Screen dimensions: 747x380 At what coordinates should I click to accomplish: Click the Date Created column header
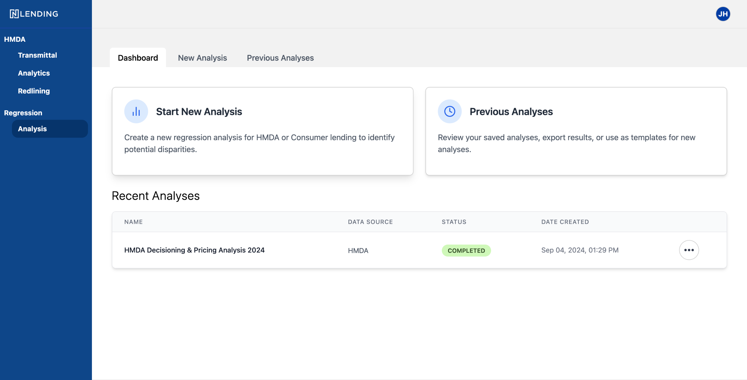(x=565, y=222)
